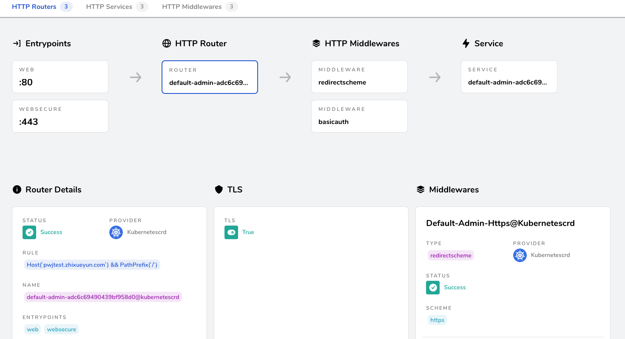The width and height of the screenshot is (625, 339).
Task: Click the router name default-admin-adc6c69490439bf958d0@kubernetescrd
Action: (x=103, y=297)
